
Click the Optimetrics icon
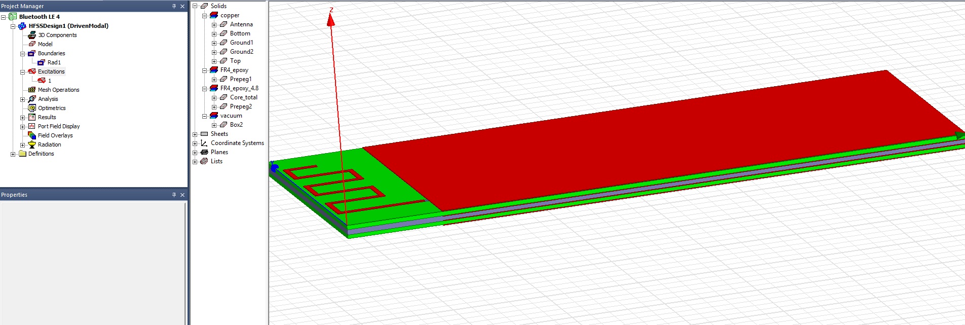(x=32, y=108)
